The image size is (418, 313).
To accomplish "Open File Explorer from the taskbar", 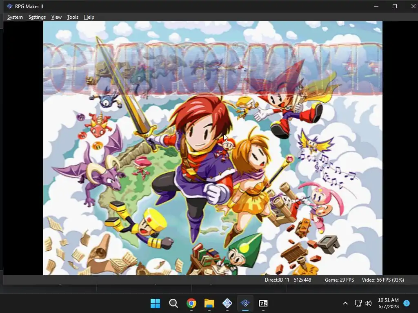I will click(x=209, y=303).
